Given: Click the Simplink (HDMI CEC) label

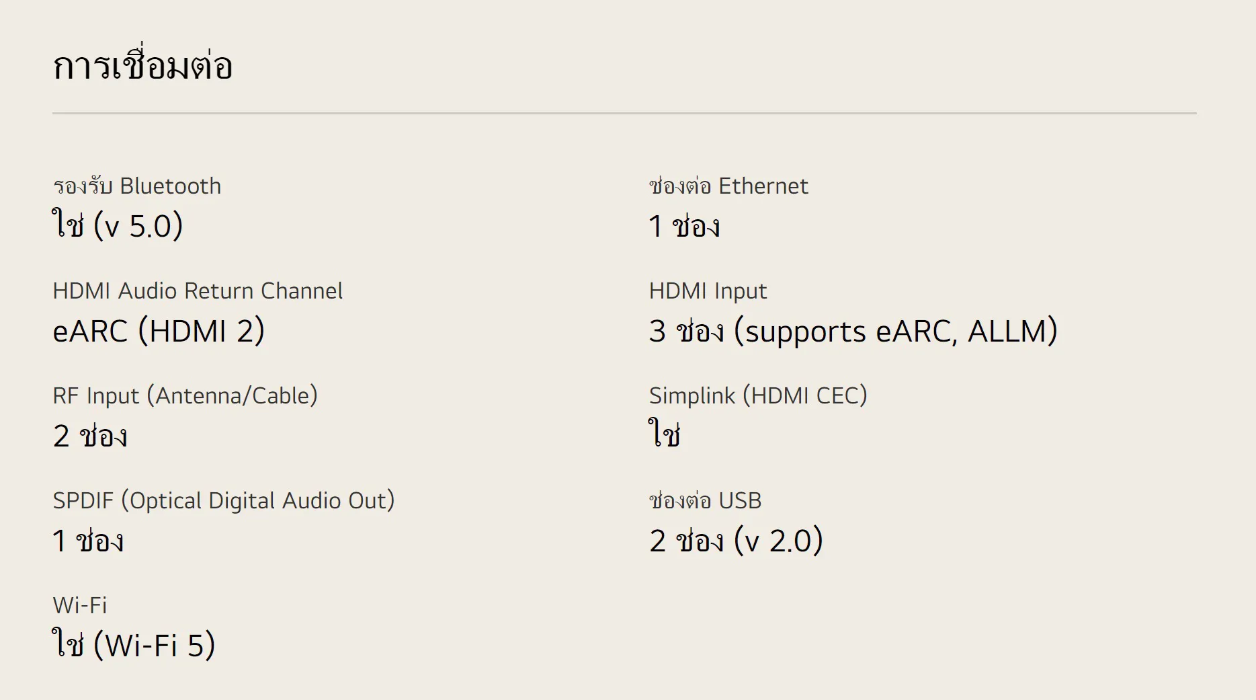Looking at the screenshot, I should point(758,396).
